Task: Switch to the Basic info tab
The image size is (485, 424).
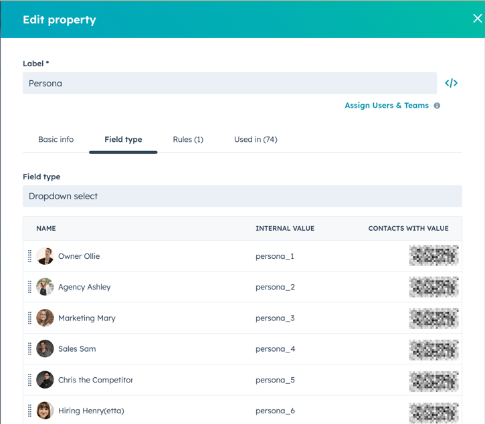Action: [x=56, y=139]
